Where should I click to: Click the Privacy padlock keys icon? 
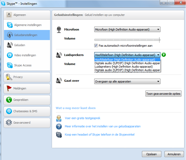click(x=9, y=77)
